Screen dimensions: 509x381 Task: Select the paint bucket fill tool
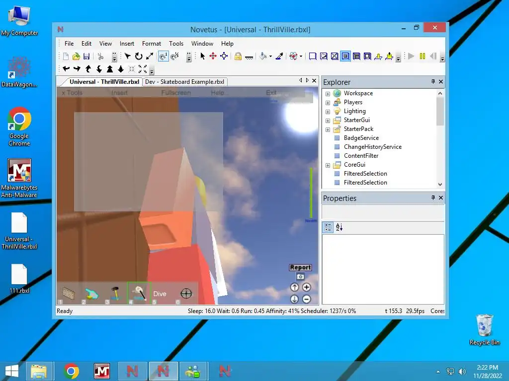[x=263, y=57]
